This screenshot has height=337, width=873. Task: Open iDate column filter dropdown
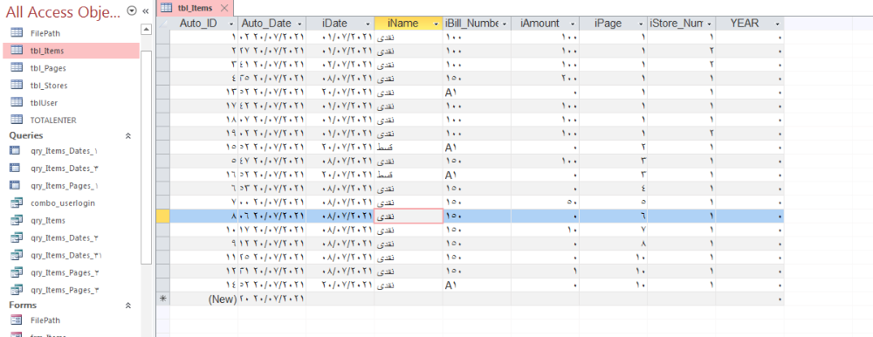(x=368, y=24)
